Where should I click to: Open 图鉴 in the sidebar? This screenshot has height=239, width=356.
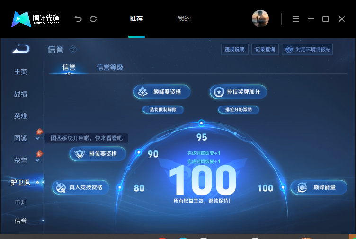tap(20, 138)
